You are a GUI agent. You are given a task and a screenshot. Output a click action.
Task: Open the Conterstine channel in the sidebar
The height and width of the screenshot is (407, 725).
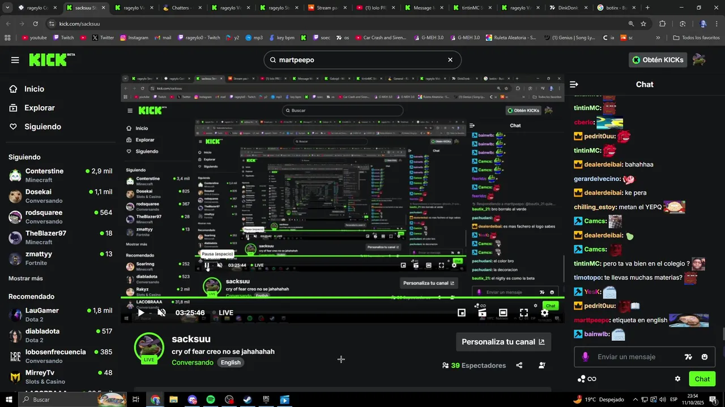click(x=60, y=175)
